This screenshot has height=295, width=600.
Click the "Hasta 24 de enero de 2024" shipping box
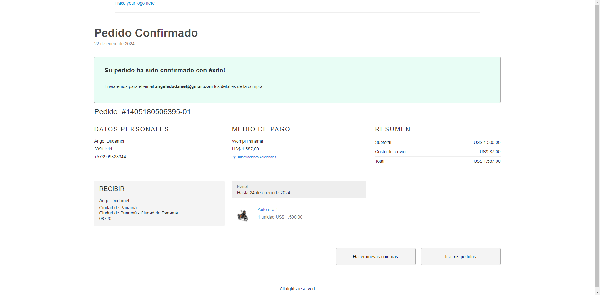[299, 189]
